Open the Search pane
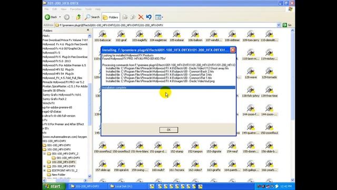 (92, 17)
